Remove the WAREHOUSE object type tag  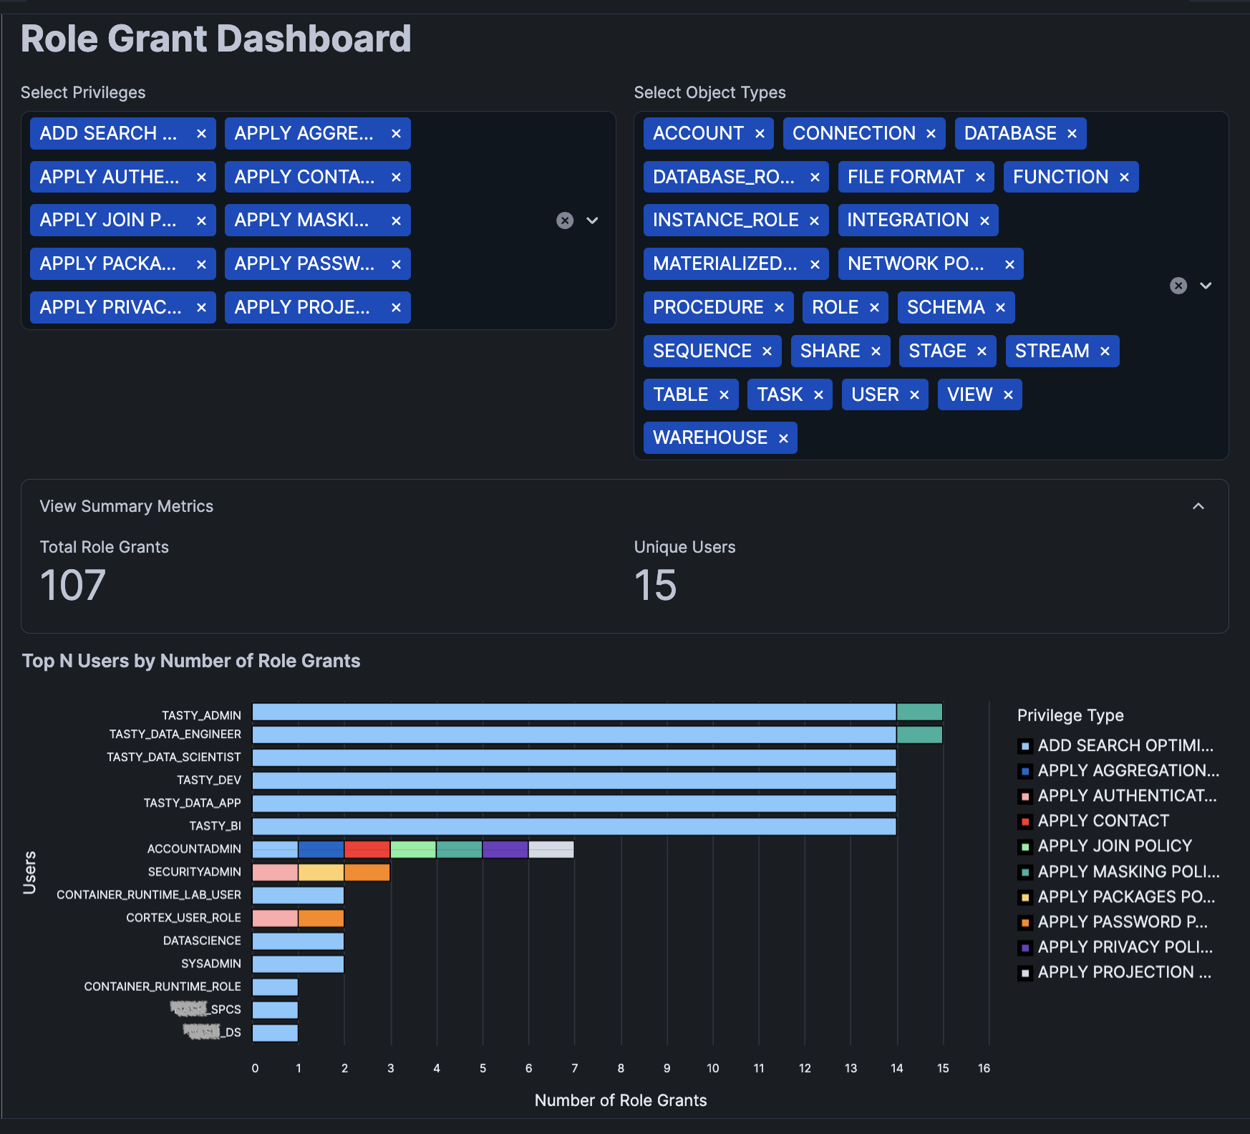(x=783, y=438)
